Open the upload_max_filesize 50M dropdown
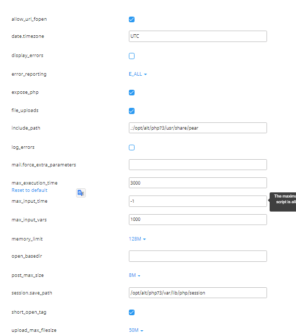Image resolution: width=296 pixels, height=336 pixels. tap(136, 330)
